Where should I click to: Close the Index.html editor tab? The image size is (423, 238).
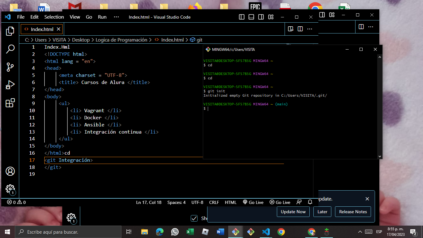(58, 29)
